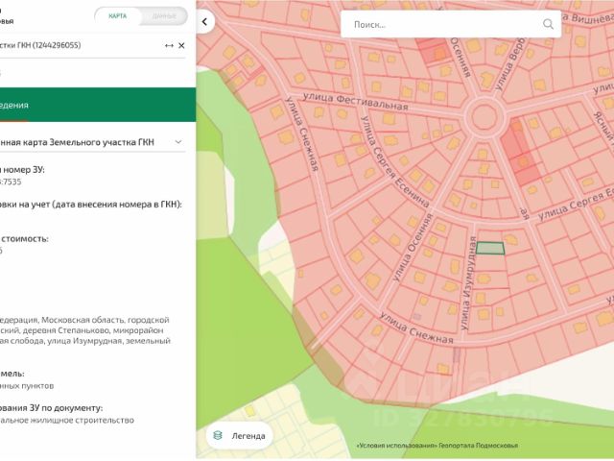Screen dimensions: 614x461
Task: Click the magnifier icon in the search box
Action: [x=548, y=24]
